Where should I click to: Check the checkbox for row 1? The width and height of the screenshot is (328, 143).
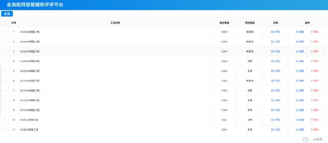[x=5, y=32]
